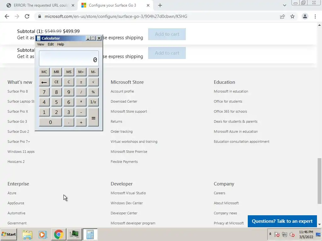The height and width of the screenshot is (241, 322).
Task: Click the M+ memory add key
Action: tap(81, 72)
